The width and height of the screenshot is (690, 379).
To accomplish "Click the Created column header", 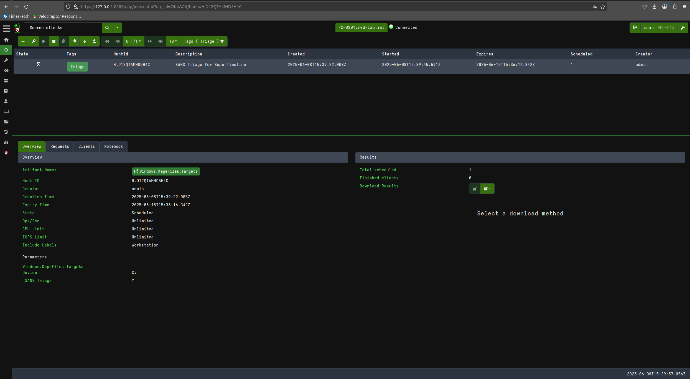I will pos(296,54).
